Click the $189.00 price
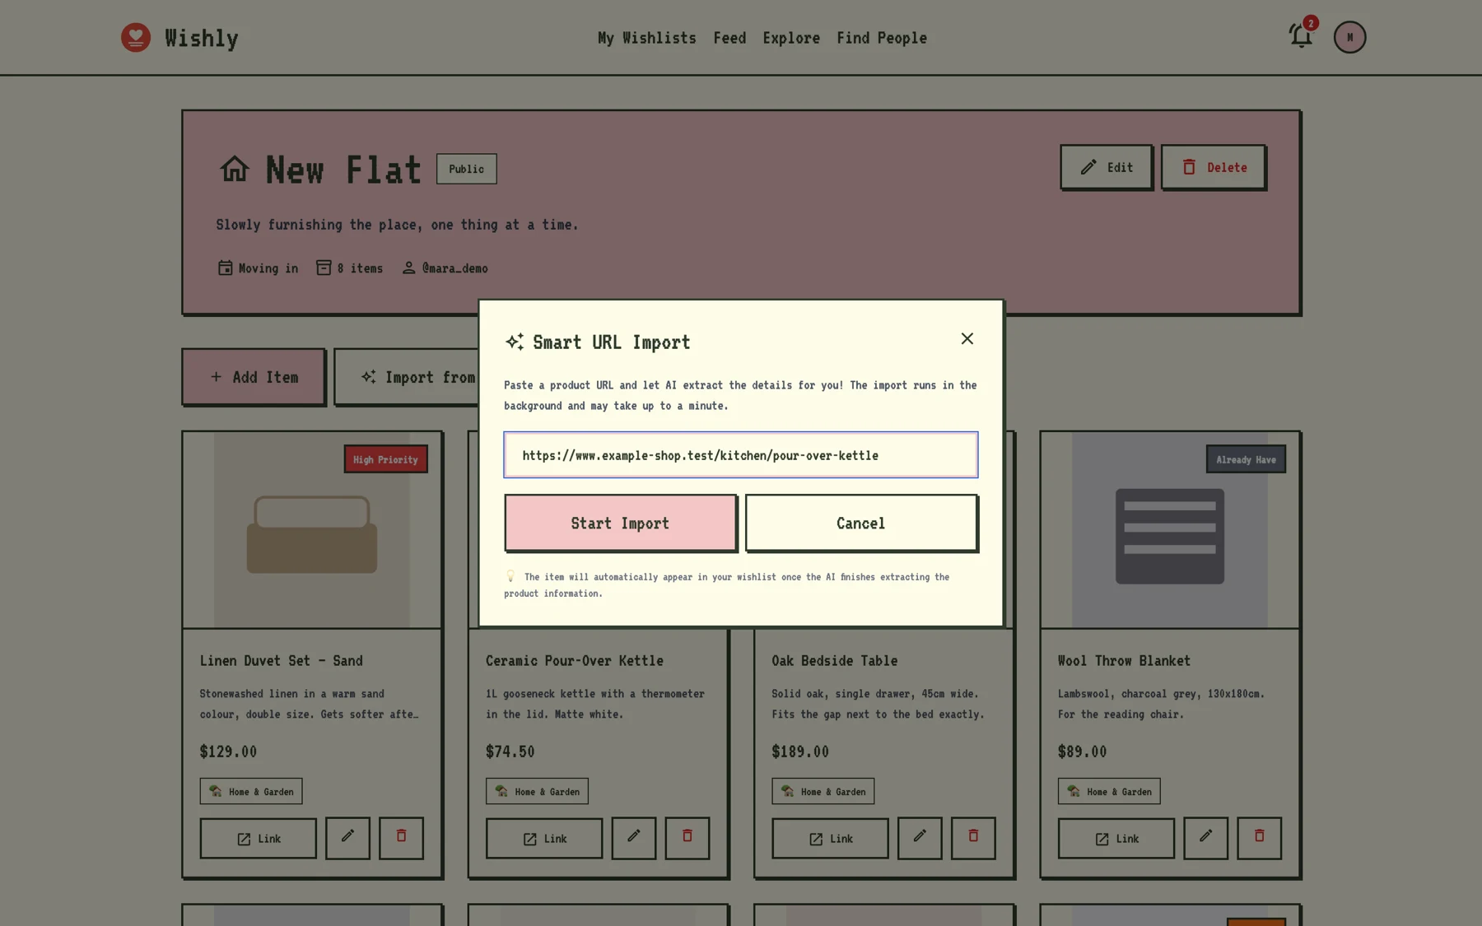The height and width of the screenshot is (926, 1482). (x=800, y=752)
